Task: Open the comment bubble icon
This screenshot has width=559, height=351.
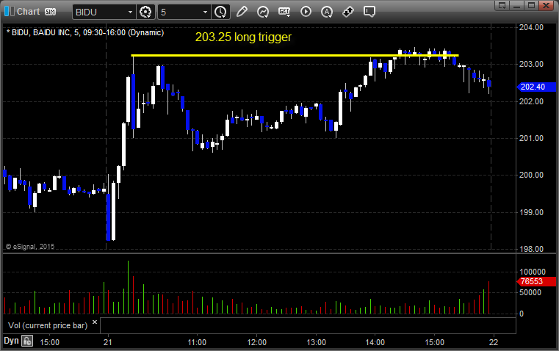Action: 369,12
